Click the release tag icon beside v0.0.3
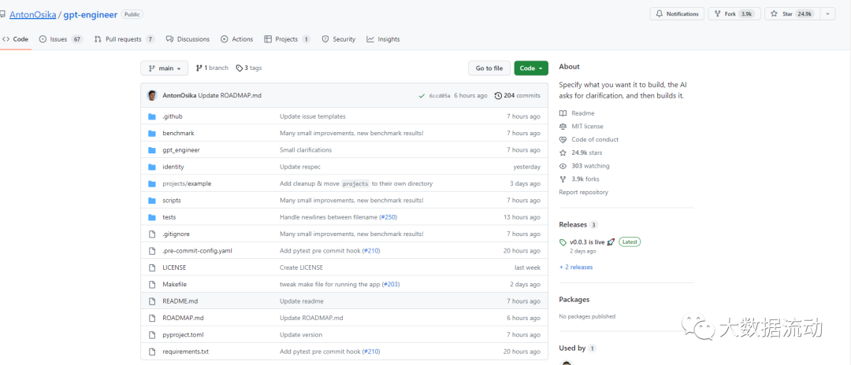This screenshot has height=365, width=851. pyautogui.click(x=563, y=242)
